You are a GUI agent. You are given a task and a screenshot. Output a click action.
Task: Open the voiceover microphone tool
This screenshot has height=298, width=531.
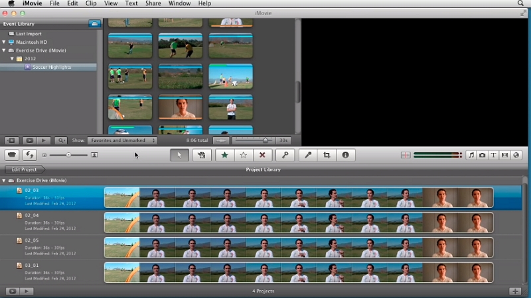click(x=308, y=155)
